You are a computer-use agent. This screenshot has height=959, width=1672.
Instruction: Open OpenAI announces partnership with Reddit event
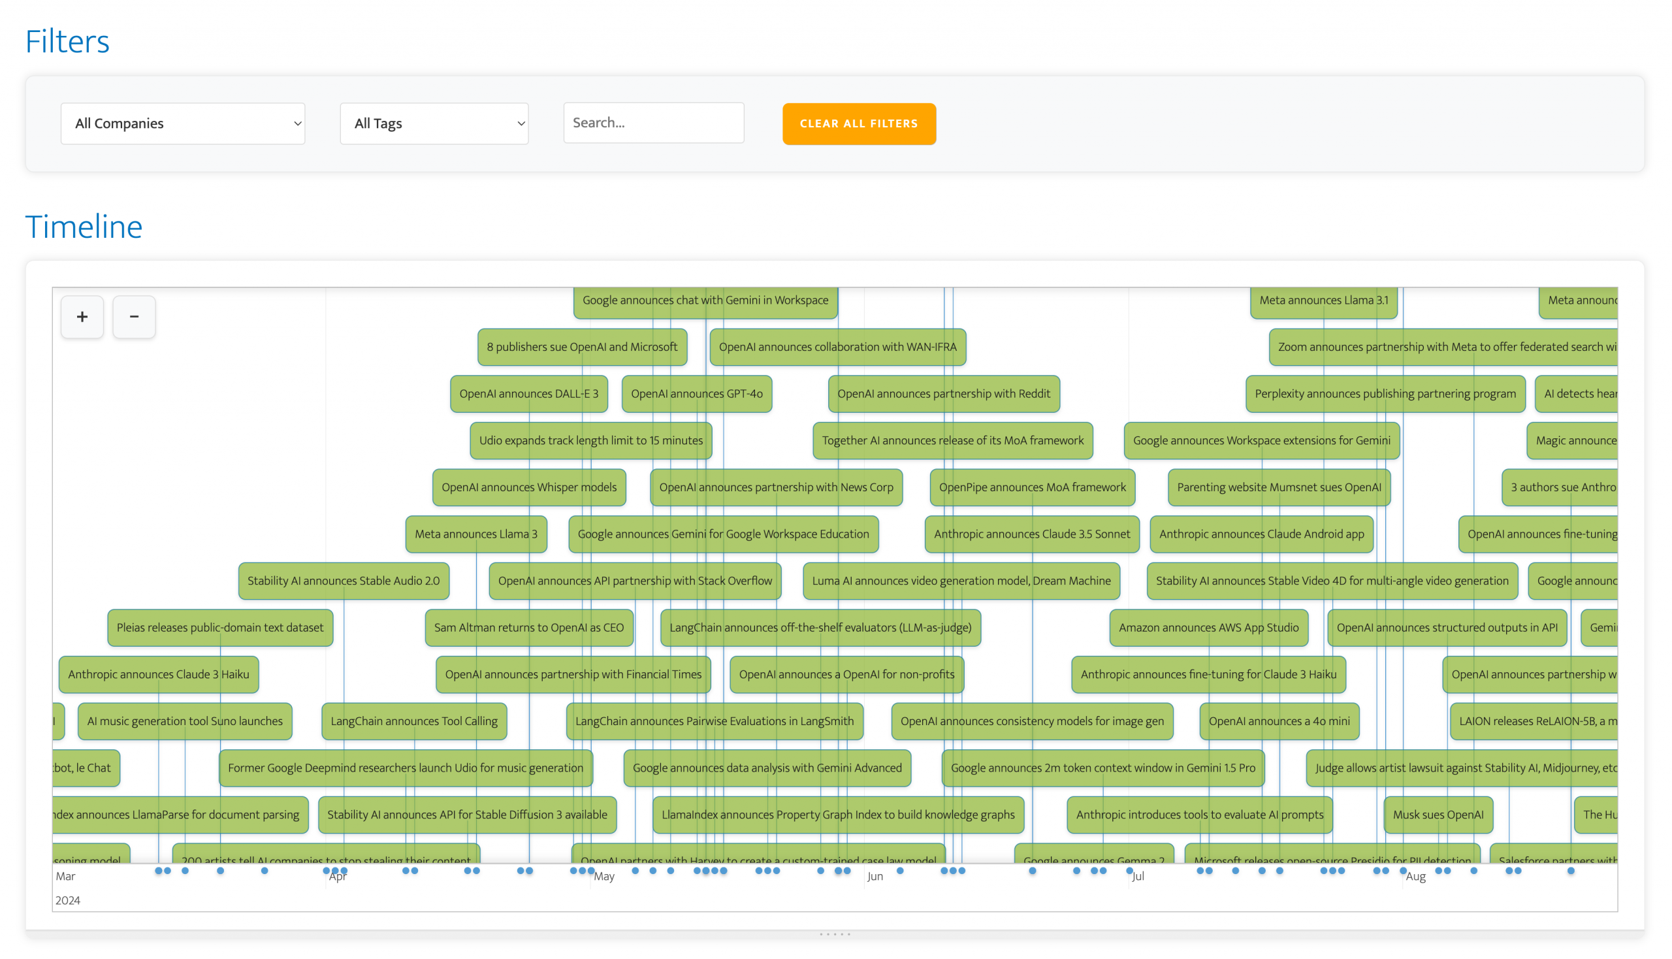click(943, 394)
